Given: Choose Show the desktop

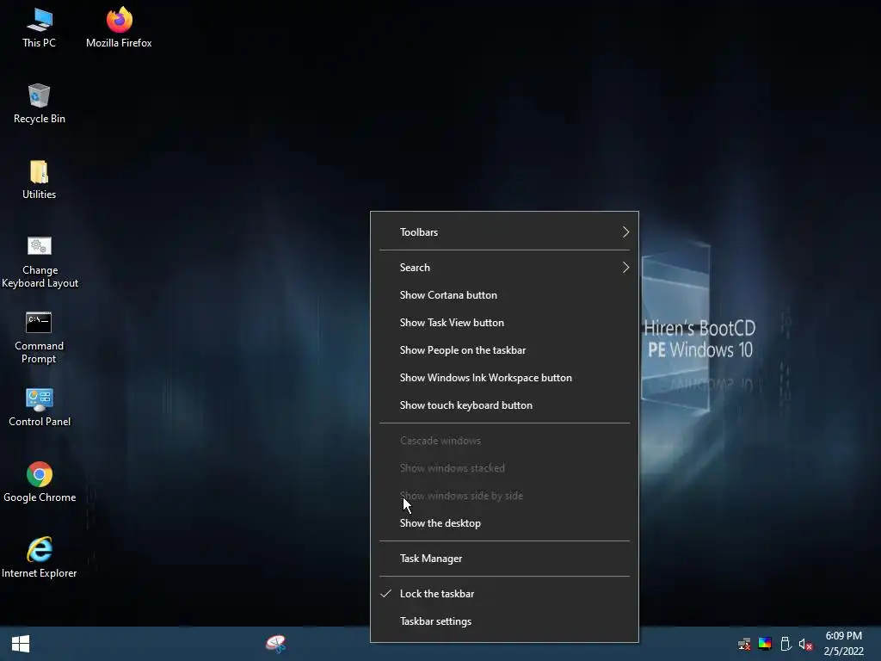Looking at the screenshot, I should coord(504,523).
